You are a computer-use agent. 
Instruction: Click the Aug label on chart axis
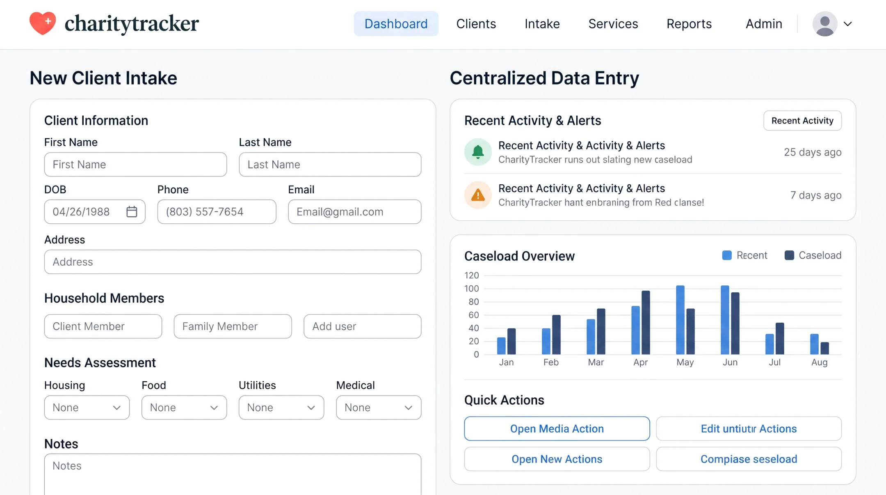pyautogui.click(x=819, y=362)
